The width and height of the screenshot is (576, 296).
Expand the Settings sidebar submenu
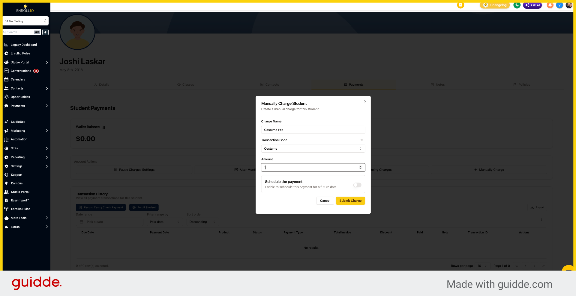[47, 166]
